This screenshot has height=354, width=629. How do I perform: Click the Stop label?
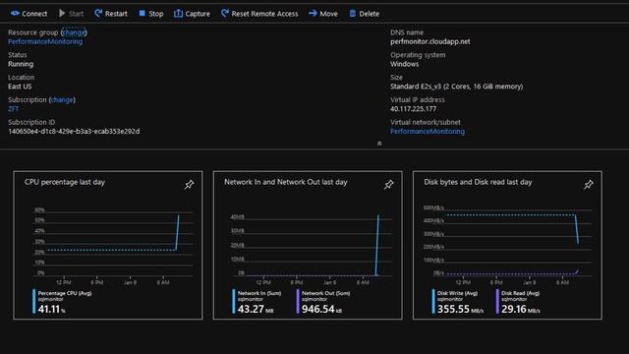point(156,14)
